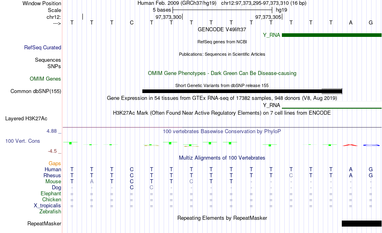Click the A base in the top sequence row
This screenshot has height=233, width=382.
pos(351,22)
